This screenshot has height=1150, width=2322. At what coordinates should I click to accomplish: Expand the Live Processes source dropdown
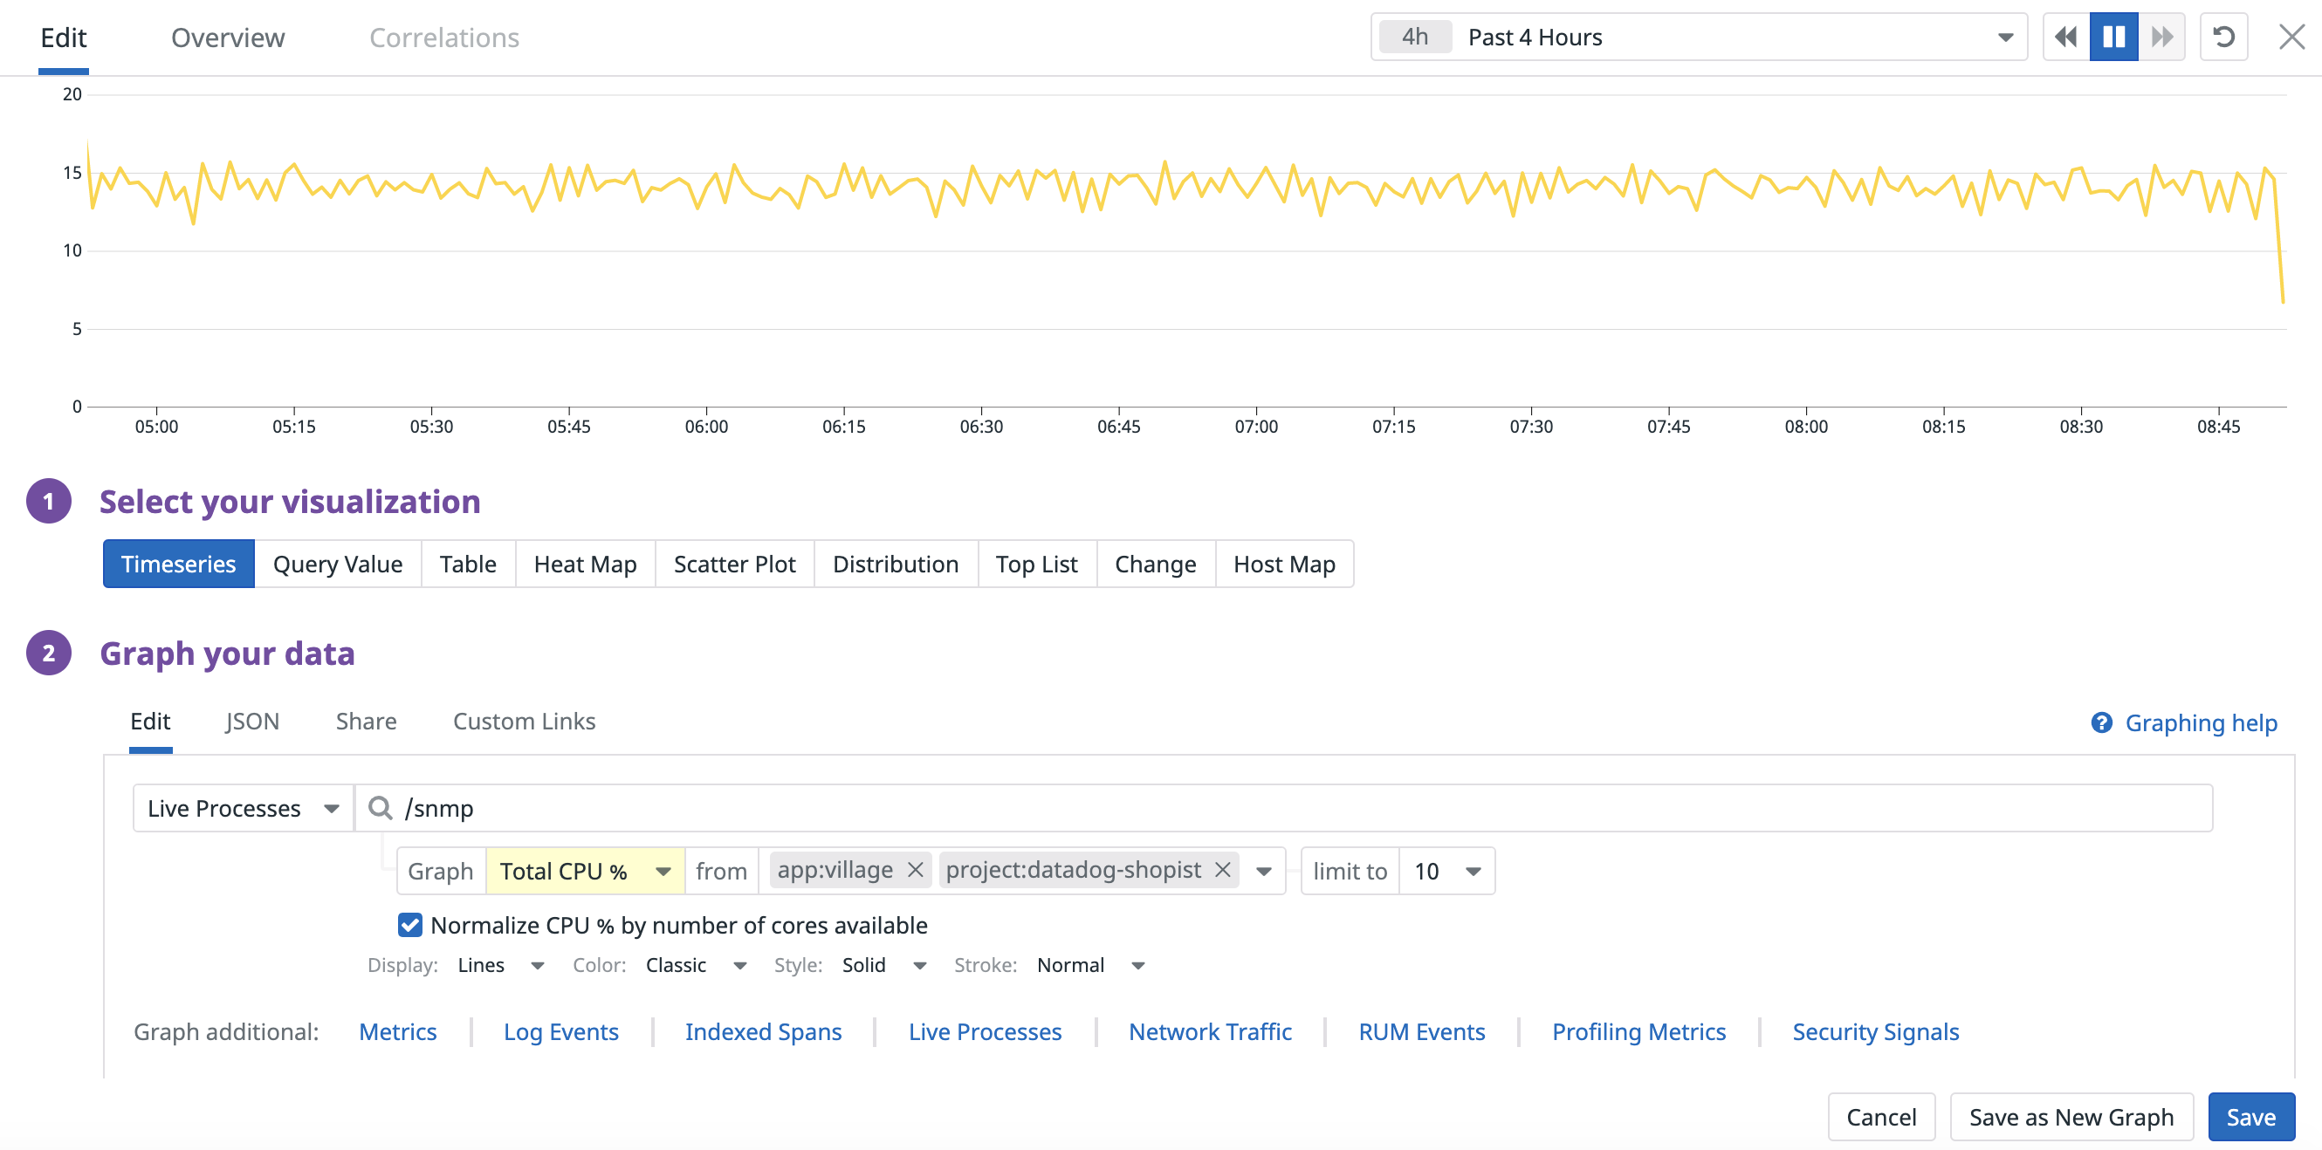(x=243, y=809)
